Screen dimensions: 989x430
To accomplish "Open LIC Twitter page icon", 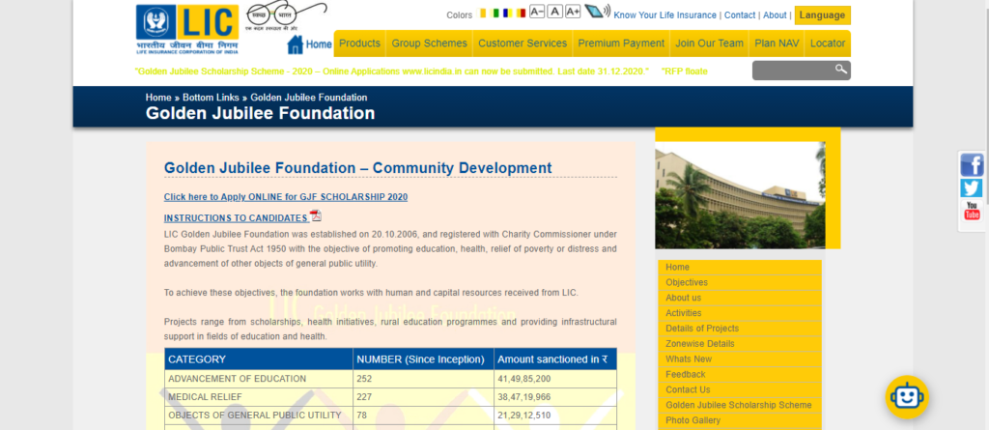I will (972, 188).
